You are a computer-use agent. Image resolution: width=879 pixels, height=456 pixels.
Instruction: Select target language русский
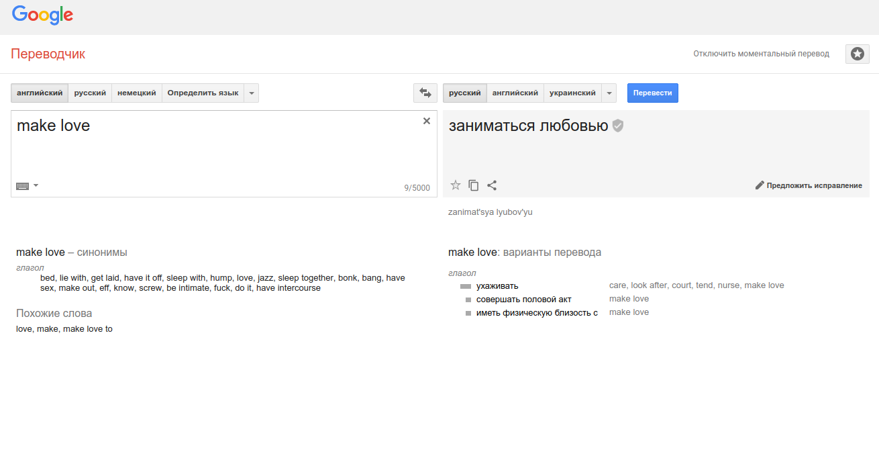[465, 93]
